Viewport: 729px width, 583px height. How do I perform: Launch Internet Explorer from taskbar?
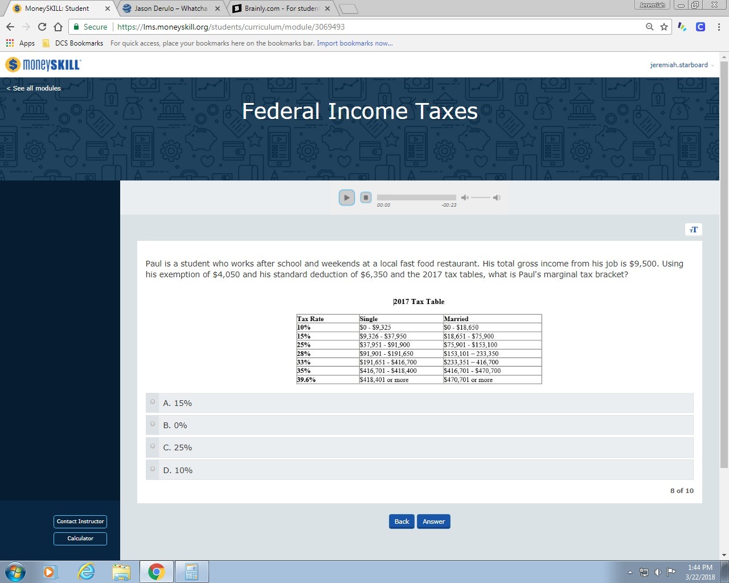[x=86, y=572]
